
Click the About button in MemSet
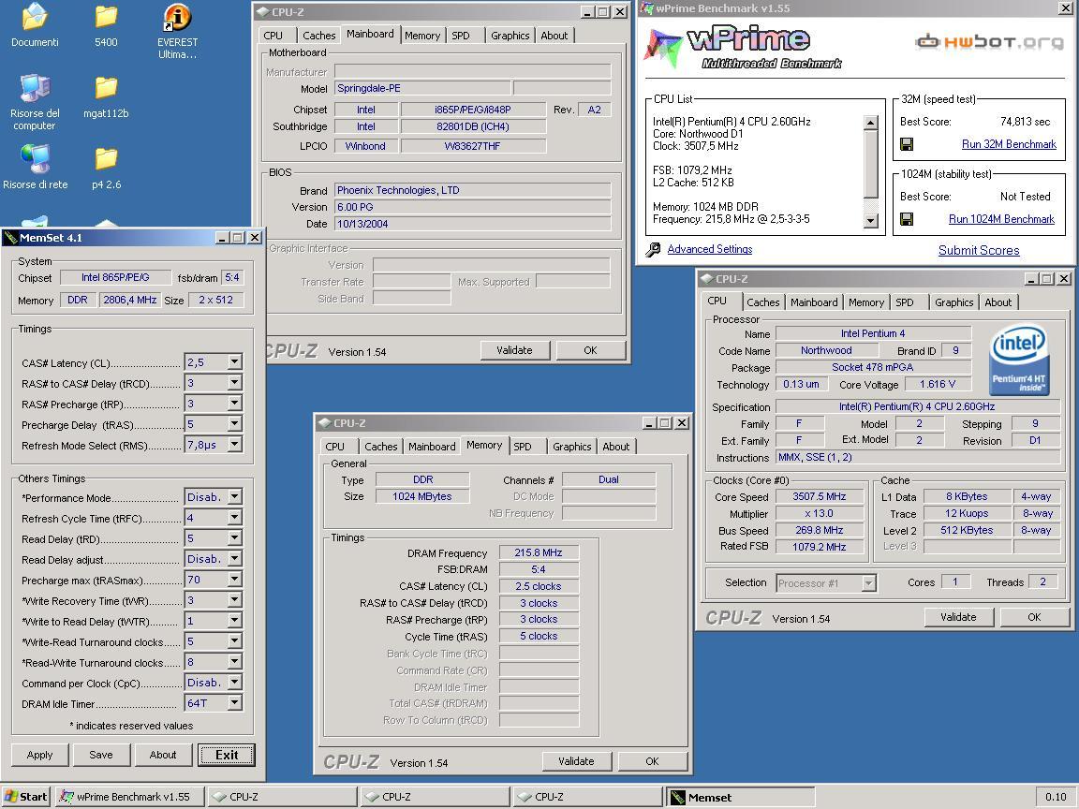[163, 755]
